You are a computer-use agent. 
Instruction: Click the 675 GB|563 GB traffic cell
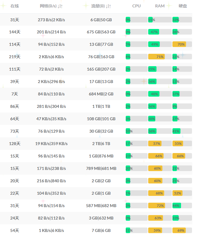tap(101, 32)
